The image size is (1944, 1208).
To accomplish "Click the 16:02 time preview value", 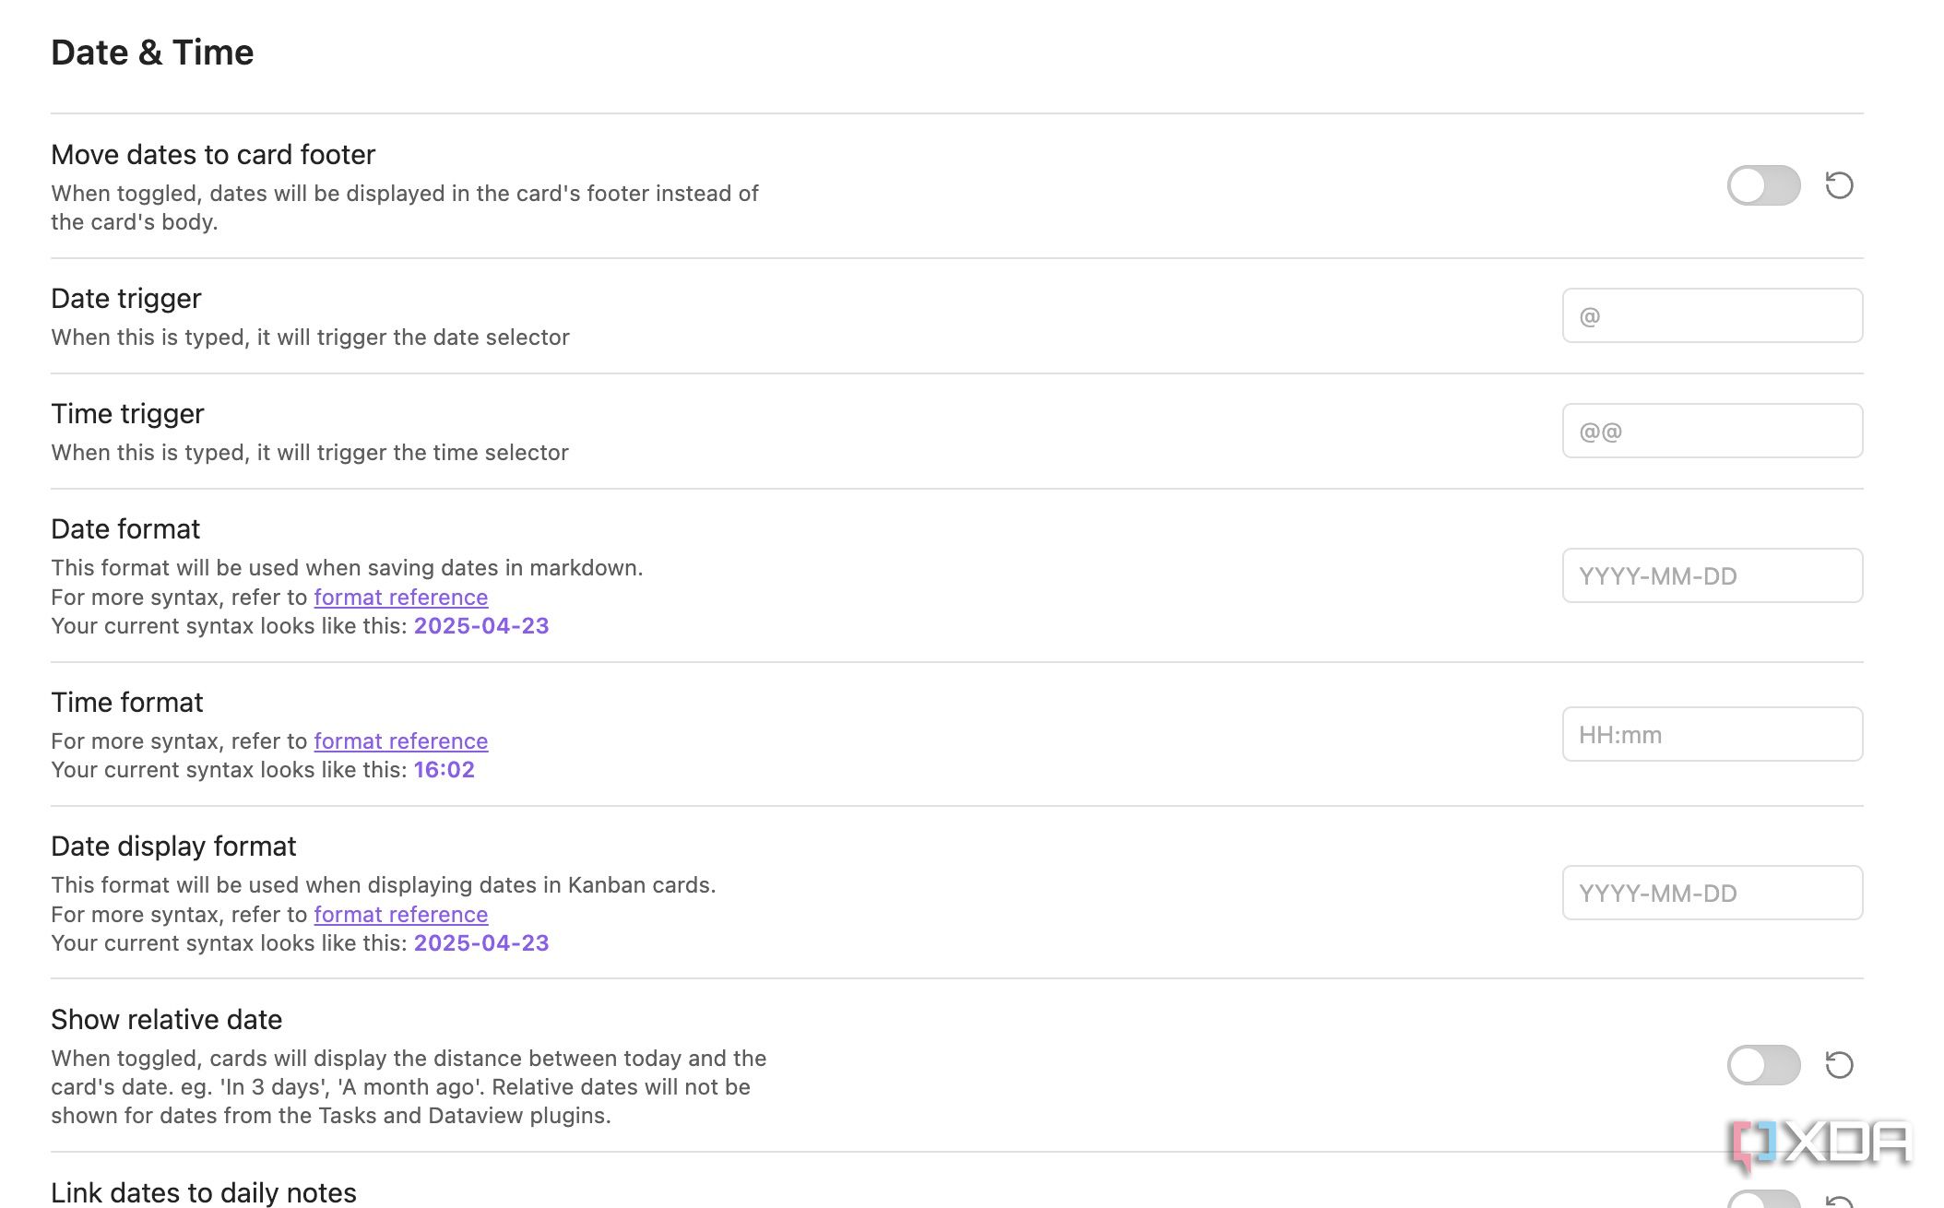I will click(445, 769).
